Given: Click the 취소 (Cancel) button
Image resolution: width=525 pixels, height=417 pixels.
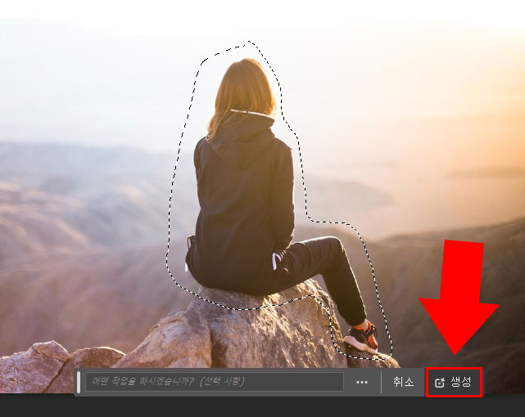Looking at the screenshot, I should (404, 382).
